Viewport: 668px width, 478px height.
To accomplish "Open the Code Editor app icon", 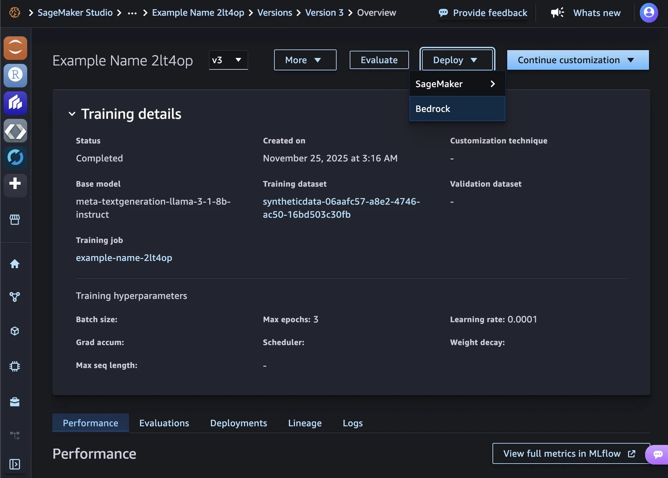I will click(x=15, y=131).
